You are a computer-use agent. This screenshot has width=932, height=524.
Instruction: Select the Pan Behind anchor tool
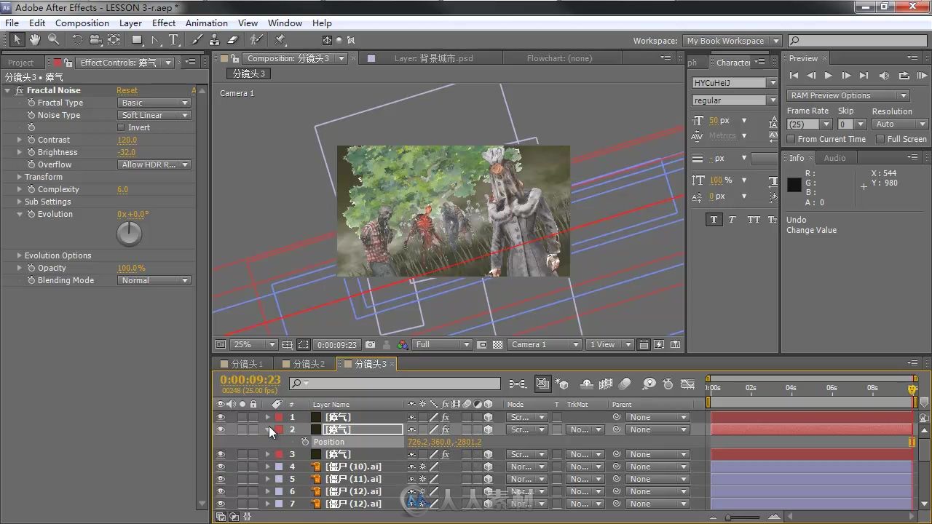pyautogui.click(x=114, y=40)
